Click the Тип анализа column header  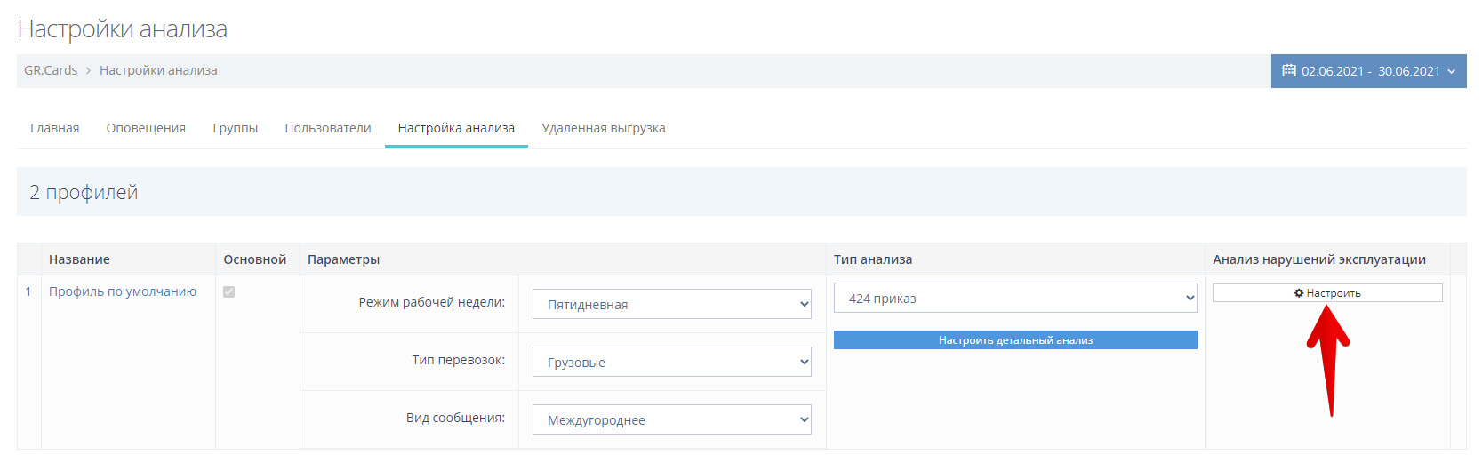[x=872, y=259]
